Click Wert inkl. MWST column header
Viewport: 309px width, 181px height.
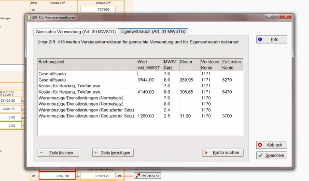pyautogui.click(x=150, y=65)
